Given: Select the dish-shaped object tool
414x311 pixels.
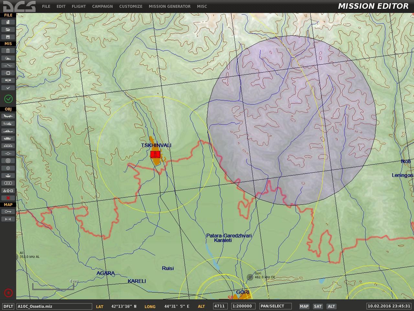Looking at the screenshot, I should [x=8, y=176].
